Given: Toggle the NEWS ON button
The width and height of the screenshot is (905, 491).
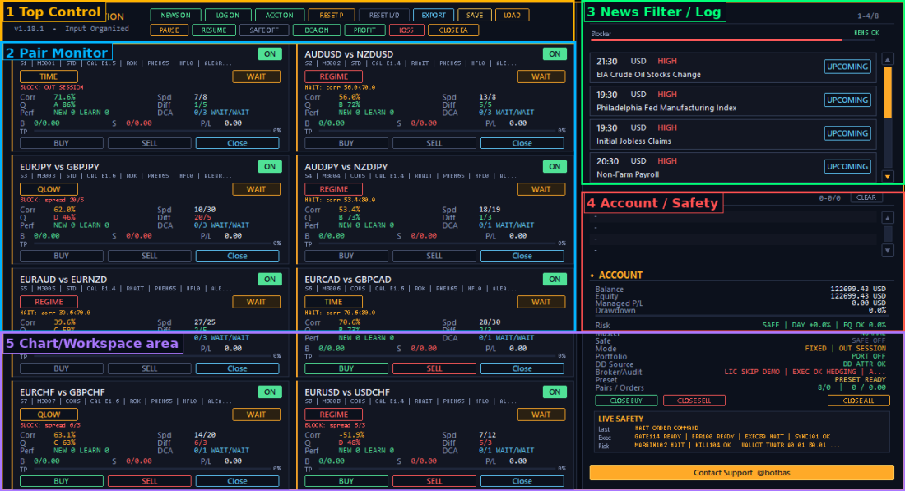Looking at the screenshot, I should [x=175, y=16].
